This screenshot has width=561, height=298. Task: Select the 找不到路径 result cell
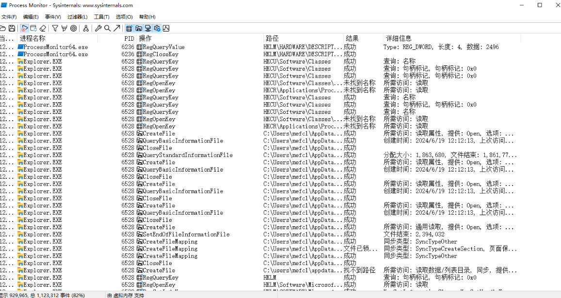point(360,270)
